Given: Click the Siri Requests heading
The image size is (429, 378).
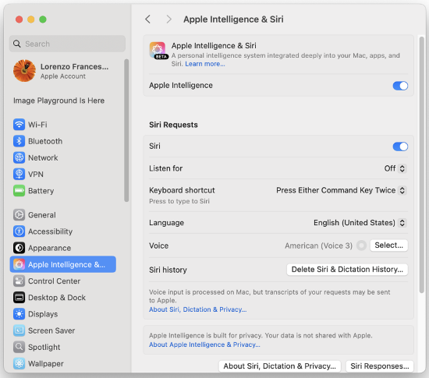Looking at the screenshot, I should coord(173,125).
